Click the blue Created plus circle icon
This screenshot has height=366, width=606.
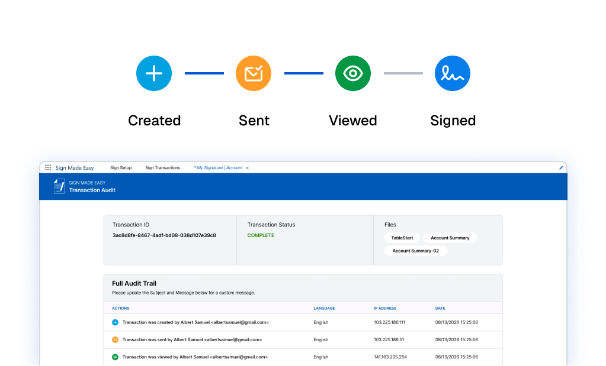[154, 73]
